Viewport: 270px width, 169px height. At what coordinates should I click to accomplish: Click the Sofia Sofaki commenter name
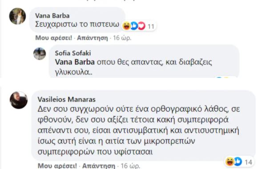[x=73, y=53]
